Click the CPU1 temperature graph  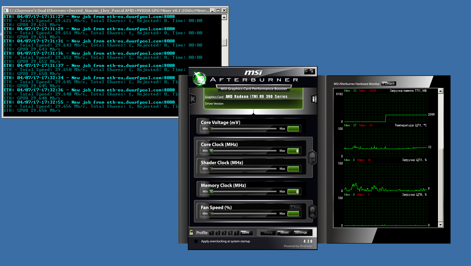pos(386,142)
